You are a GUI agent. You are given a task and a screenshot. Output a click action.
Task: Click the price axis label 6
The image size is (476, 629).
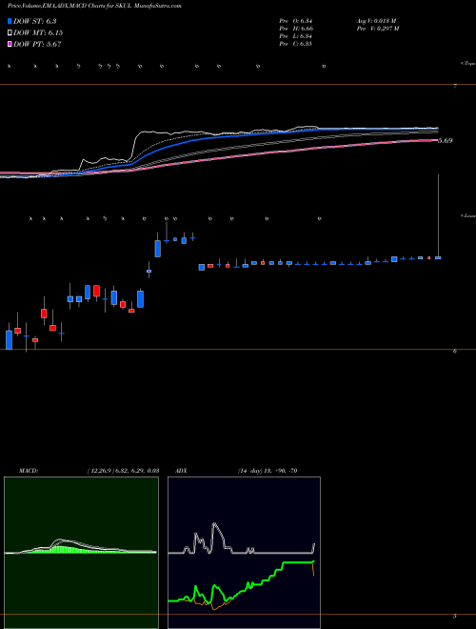click(x=455, y=351)
